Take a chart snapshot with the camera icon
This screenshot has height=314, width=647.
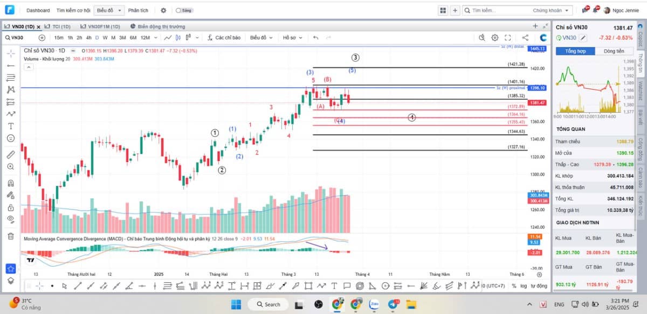pyautogui.click(x=481, y=37)
